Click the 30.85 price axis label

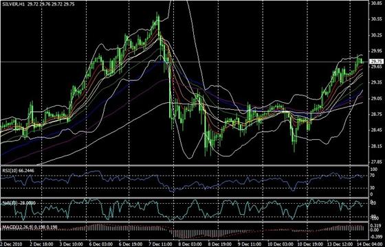[x=376, y=3]
